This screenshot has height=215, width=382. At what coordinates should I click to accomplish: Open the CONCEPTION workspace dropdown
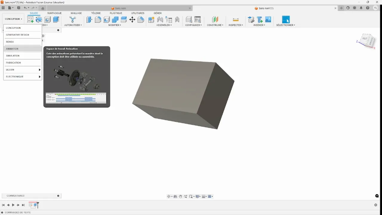[13, 19]
